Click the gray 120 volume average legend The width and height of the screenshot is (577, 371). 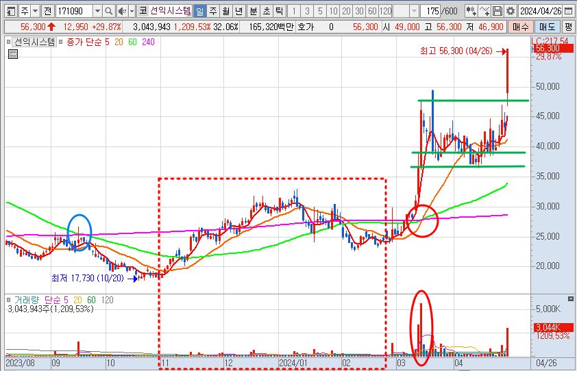107,300
